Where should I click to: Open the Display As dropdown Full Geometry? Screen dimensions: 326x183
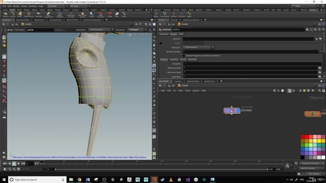coord(198,47)
